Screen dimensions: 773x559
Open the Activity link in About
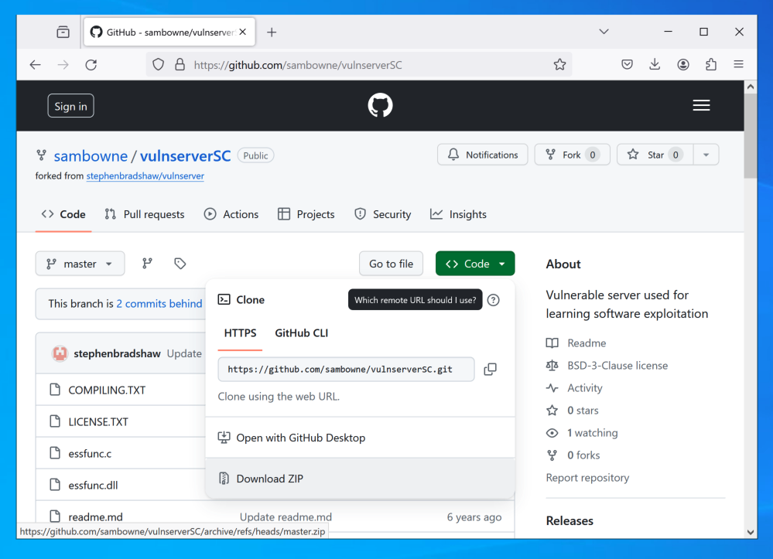pos(574,388)
